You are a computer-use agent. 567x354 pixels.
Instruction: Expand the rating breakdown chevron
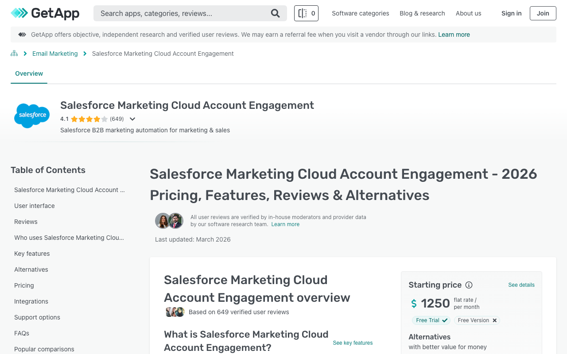pyautogui.click(x=132, y=119)
